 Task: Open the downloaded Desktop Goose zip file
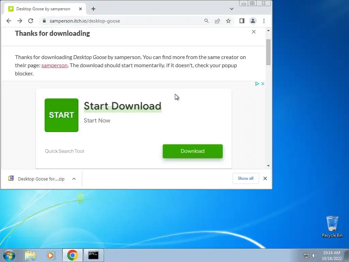tap(41, 179)
